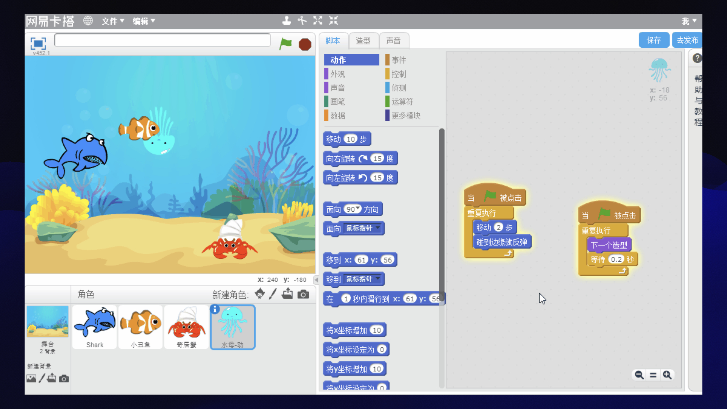727x409 pixels.
Task: Select the 水母-动 sprite thumbnail
Action: click(x=233, y=327)
